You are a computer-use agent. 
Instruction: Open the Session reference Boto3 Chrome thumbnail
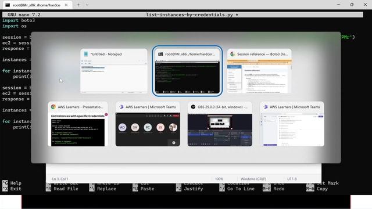click(259, 71)
